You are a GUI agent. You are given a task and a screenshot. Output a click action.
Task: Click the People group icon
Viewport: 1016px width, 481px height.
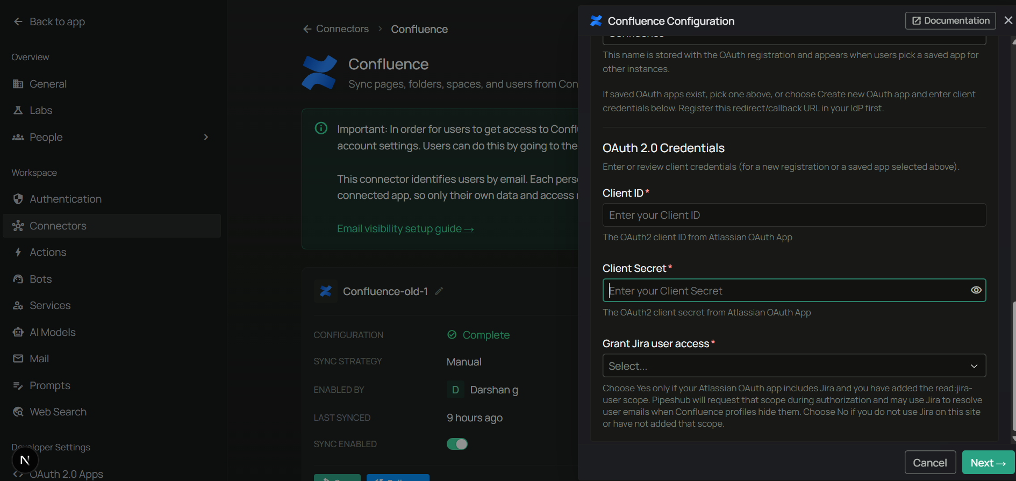[18, 137]
